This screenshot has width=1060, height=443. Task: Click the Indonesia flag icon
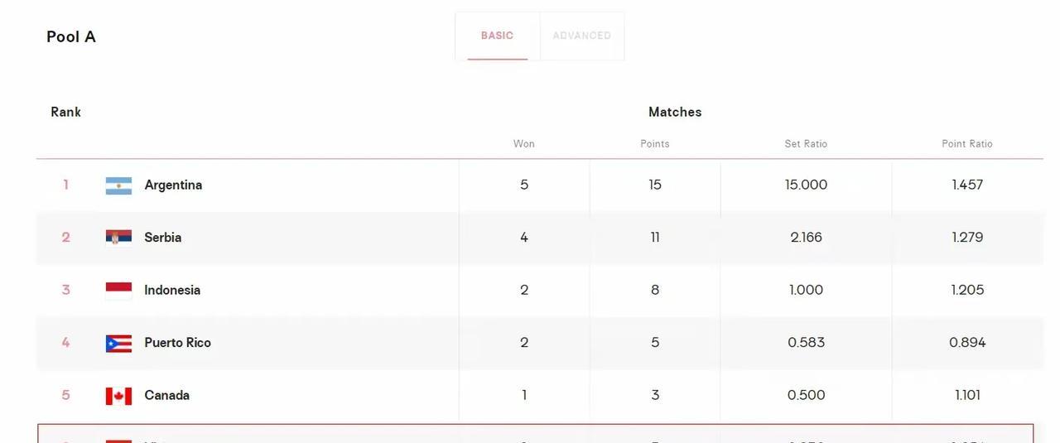coord(118,291)
